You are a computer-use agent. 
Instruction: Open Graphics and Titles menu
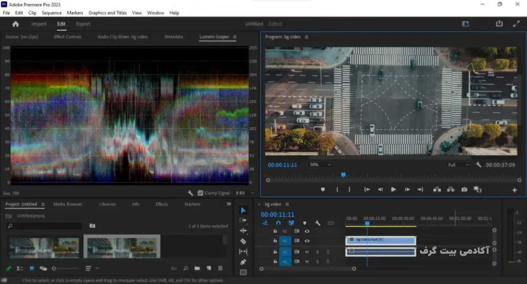pyautogui.click(x=108, y=13)
